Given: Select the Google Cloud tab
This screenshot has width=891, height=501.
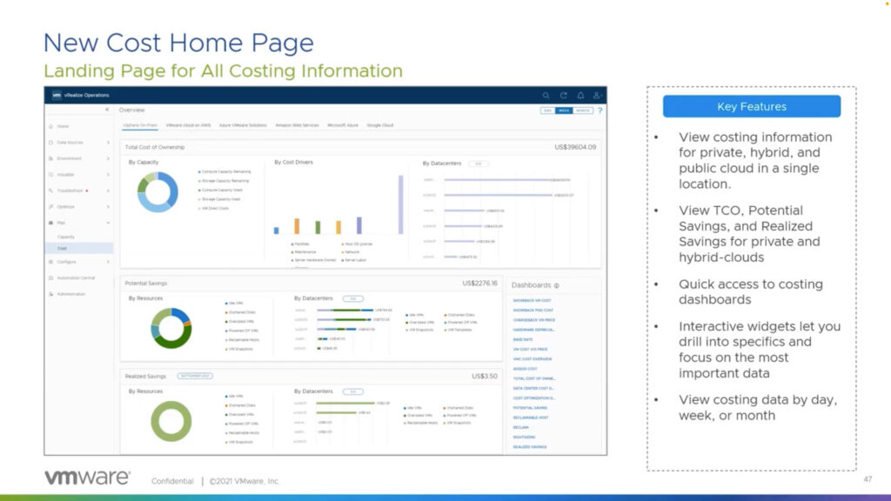Looking at the screenshot, I should [380, 125].
